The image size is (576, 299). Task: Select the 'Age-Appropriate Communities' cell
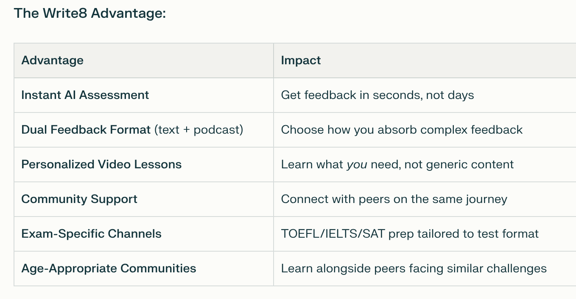(x=109, y=268)
